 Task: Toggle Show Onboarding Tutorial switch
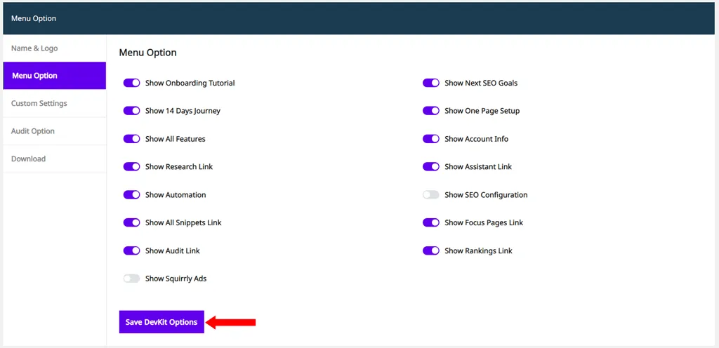pyautogui.click(x=131, y=83)
